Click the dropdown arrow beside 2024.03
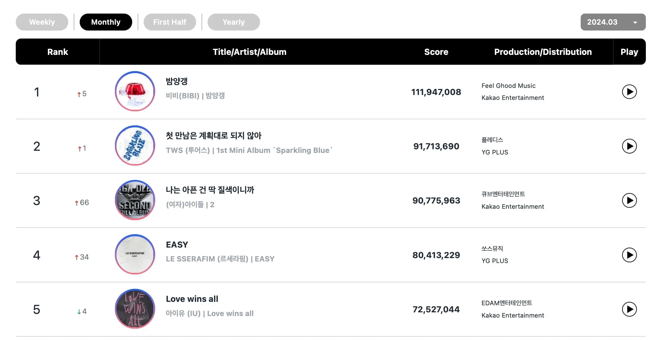The width and height of the screenshot is (661, 341). [x=635, y=23]
